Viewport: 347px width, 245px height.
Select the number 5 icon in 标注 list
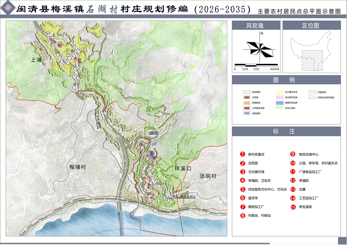point(242,189)
